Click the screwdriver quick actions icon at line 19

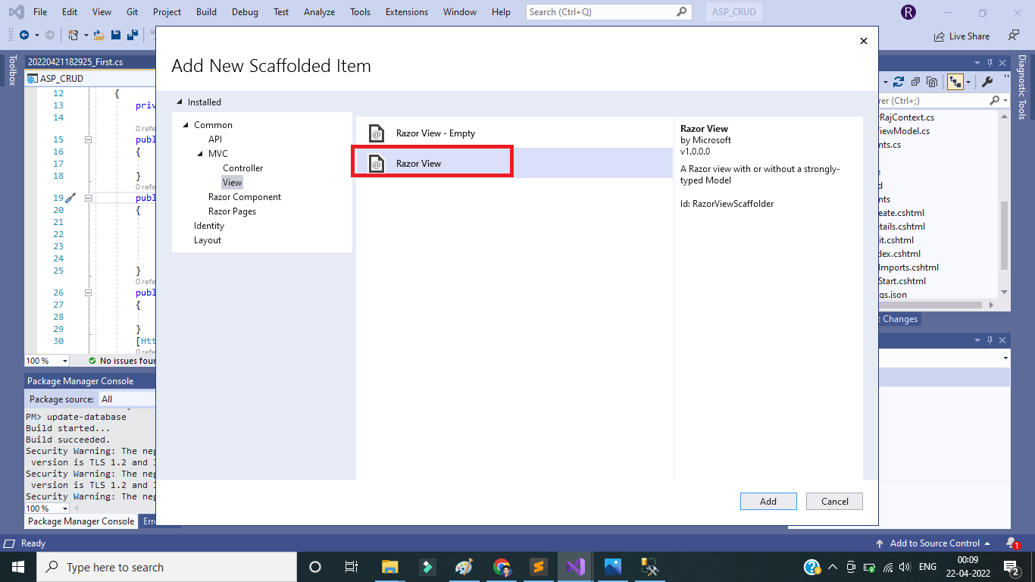(x=70, y=198)
